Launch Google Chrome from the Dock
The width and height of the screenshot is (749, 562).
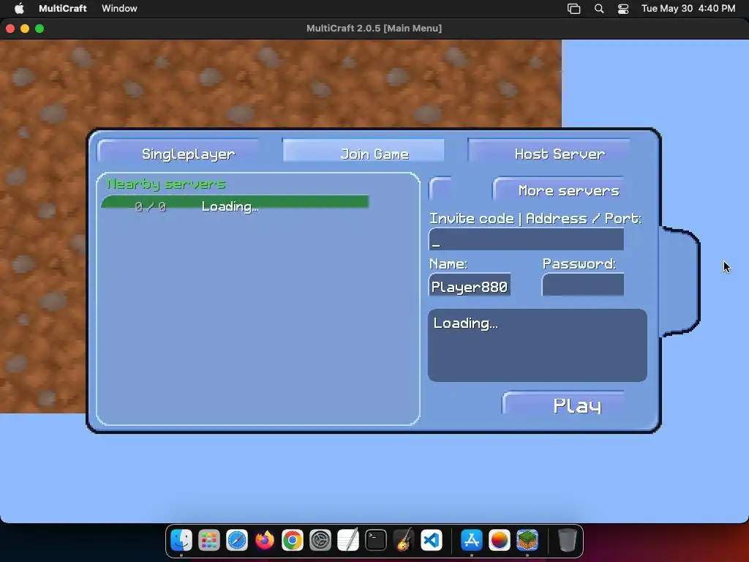click(293, 541)
